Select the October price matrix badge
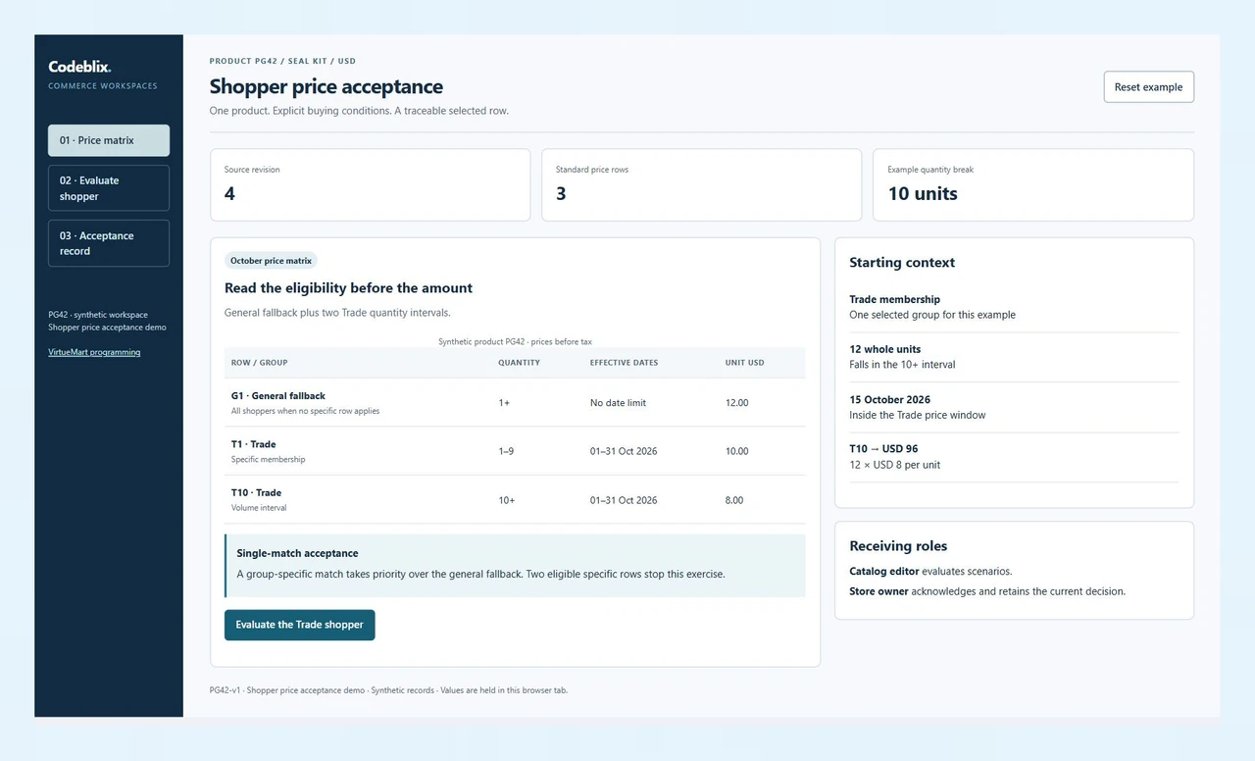This screenshot has width=1255, height=761. click(x=271, y=261)
